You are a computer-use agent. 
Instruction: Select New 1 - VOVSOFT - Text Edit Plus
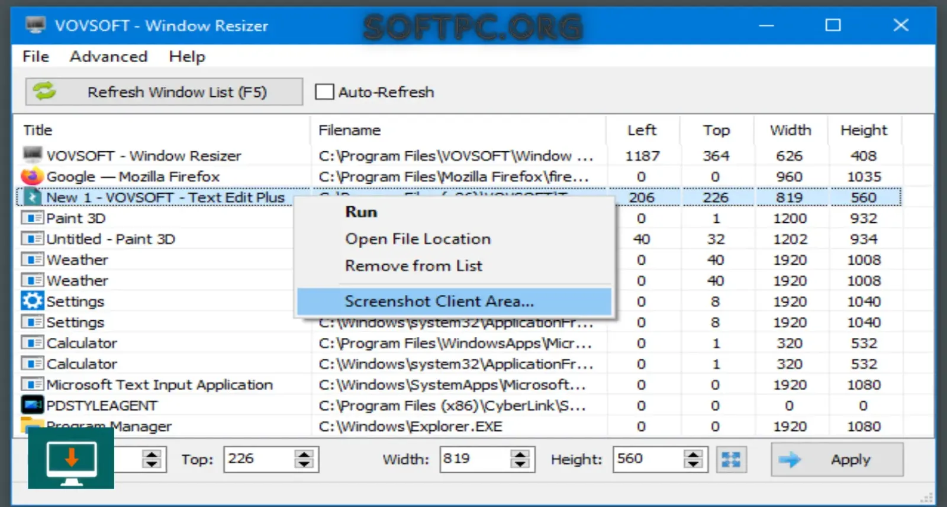pyautogui.click(x=165, y=197)
